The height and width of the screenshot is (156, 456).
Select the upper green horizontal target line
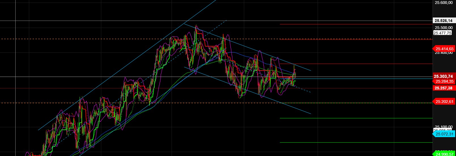[x=354, y=118]
